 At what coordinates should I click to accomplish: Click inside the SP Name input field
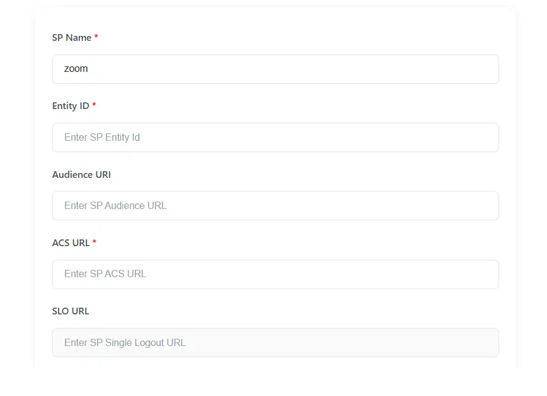(x=274, y=69)
